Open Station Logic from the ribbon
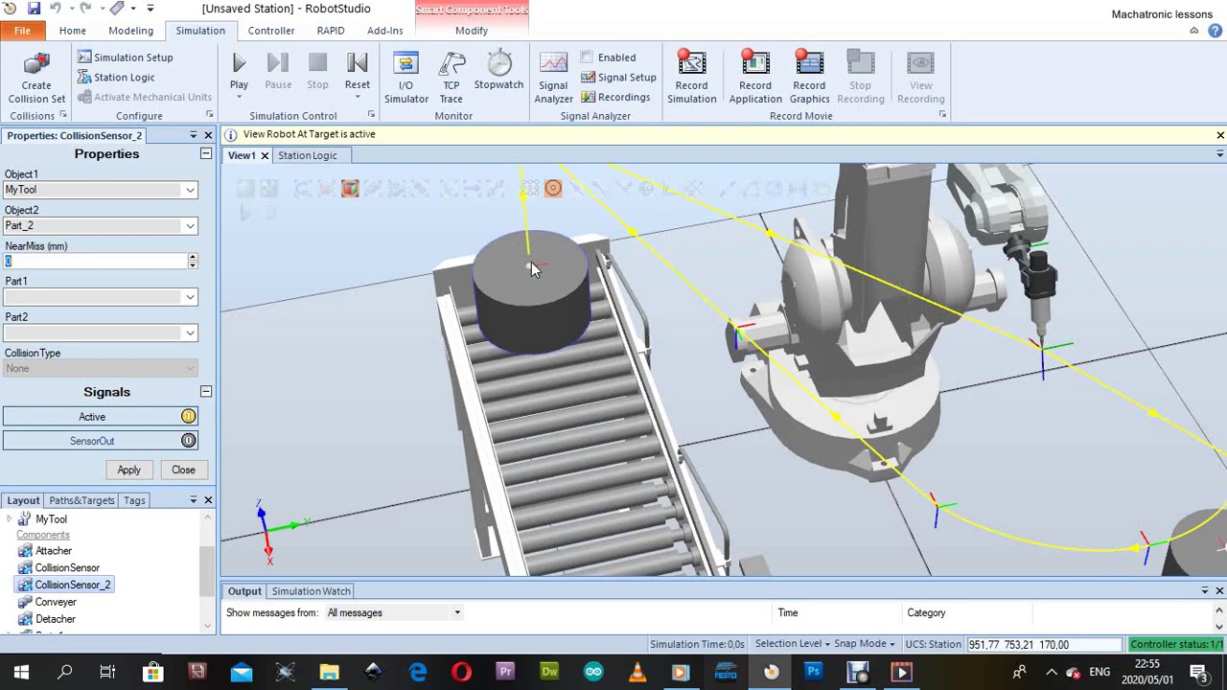This screenshot has height=690, width=1227. coord(115,77)
